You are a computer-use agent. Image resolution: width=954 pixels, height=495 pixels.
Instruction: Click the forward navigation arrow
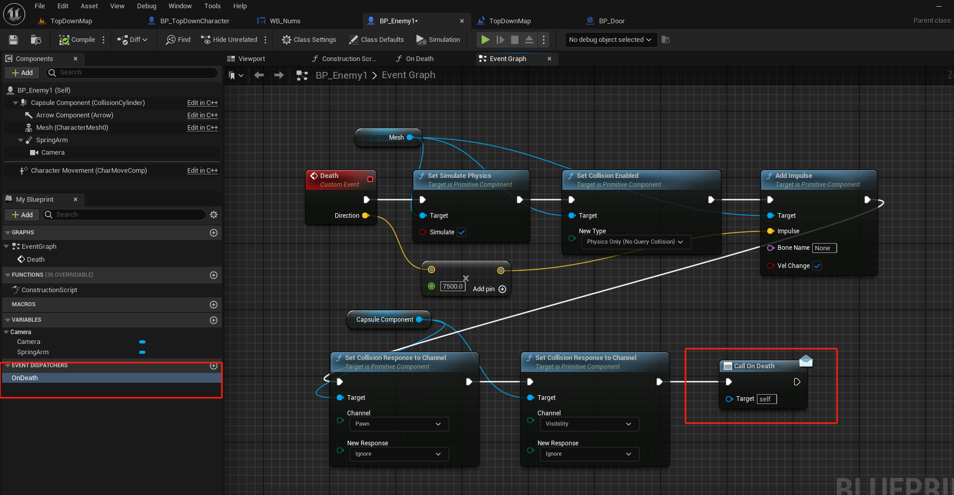[x=279, y=76]
